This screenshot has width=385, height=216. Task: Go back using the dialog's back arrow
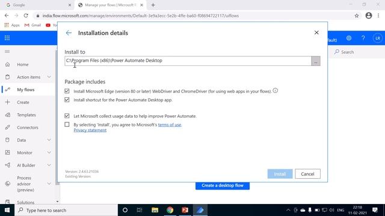click(69, 33)
